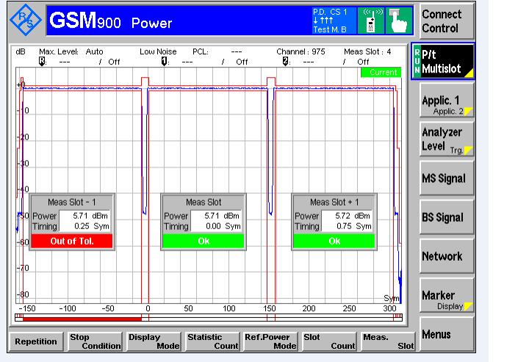This screenshot has width=529, height=362.
Task: Expand Analyzer Level Trg. yellow arrow
Action: [x=469, y=151]
